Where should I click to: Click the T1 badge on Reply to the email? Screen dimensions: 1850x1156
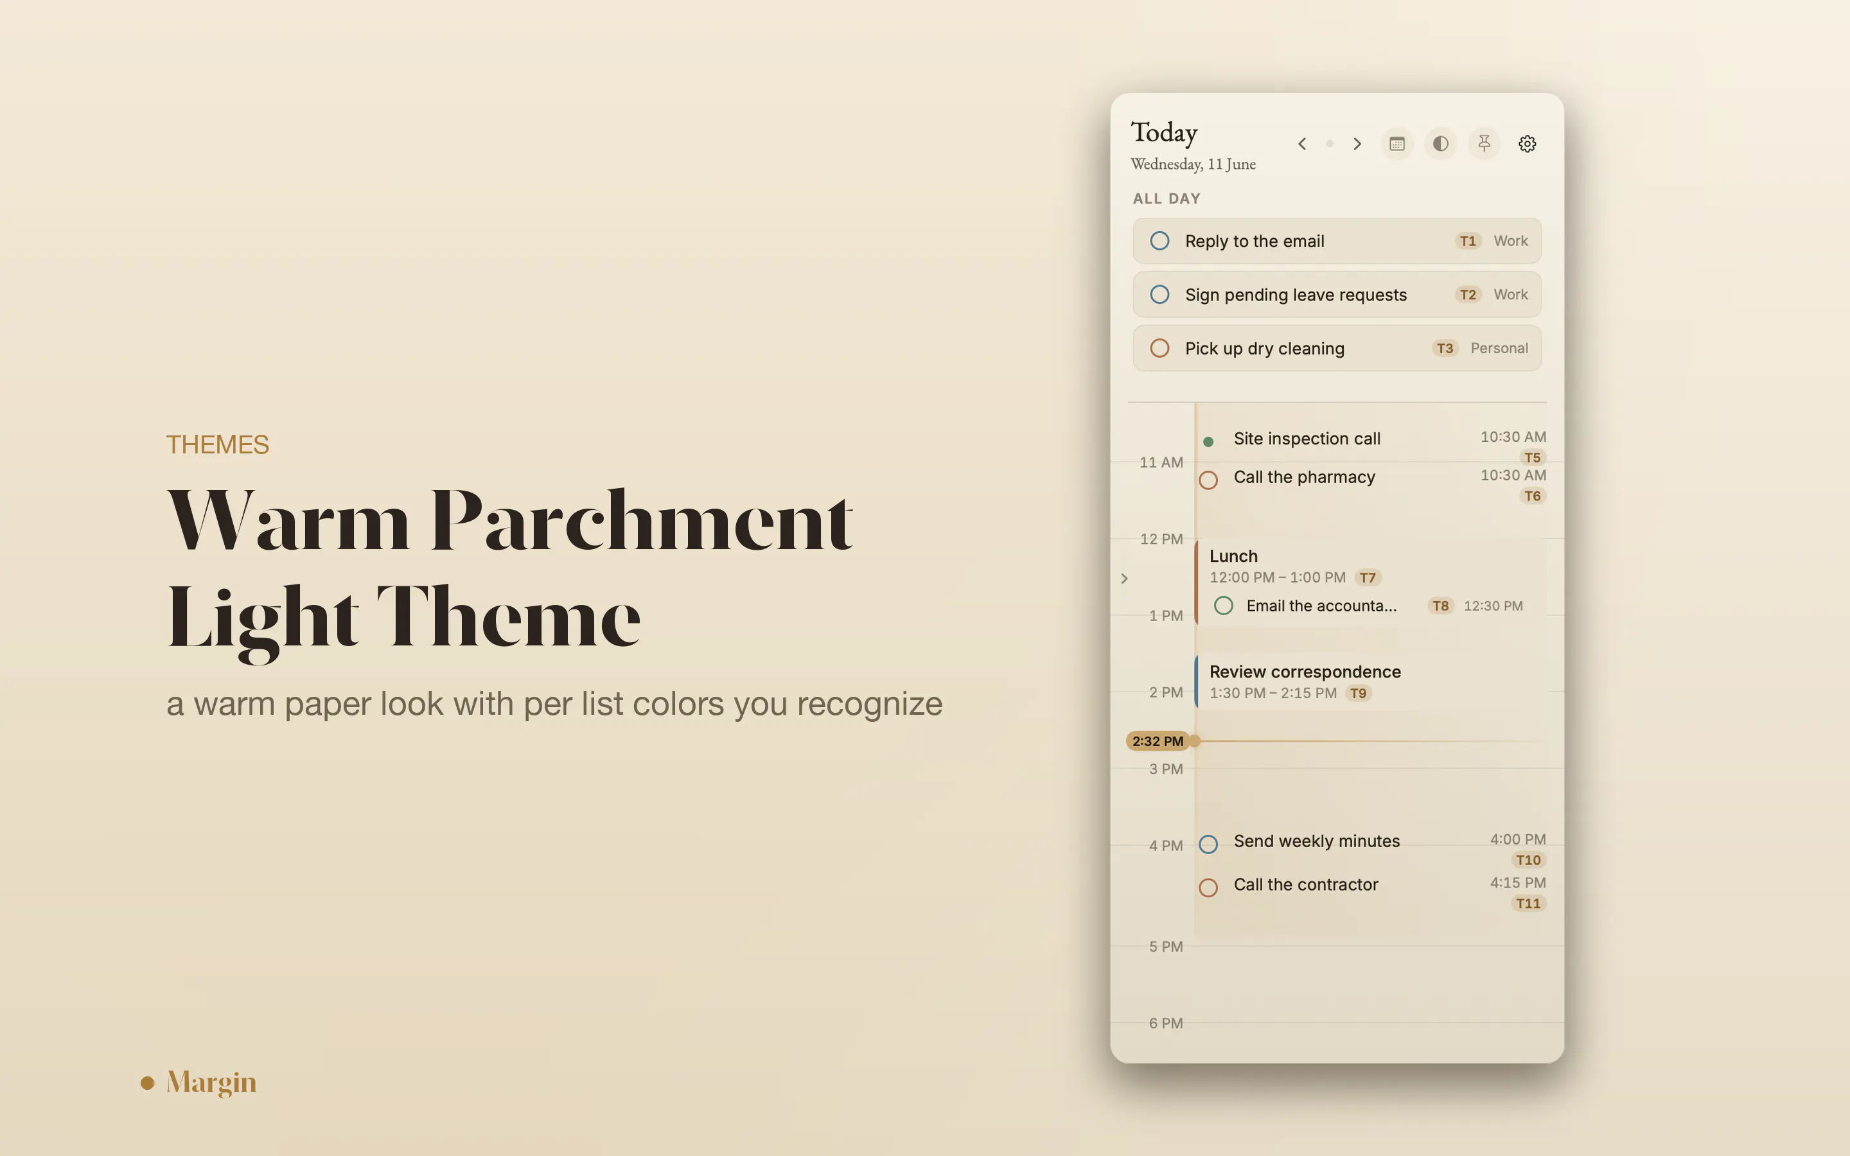1468,241
